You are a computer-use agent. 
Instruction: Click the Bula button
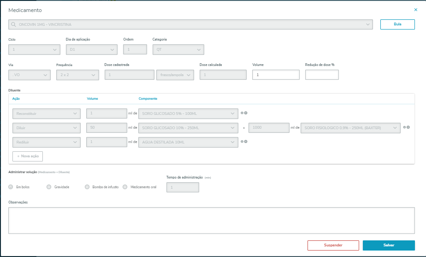[397, 24]
